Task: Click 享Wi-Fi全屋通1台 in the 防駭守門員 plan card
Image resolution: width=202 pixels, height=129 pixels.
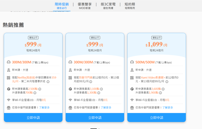Action: [x=84, y=100]
